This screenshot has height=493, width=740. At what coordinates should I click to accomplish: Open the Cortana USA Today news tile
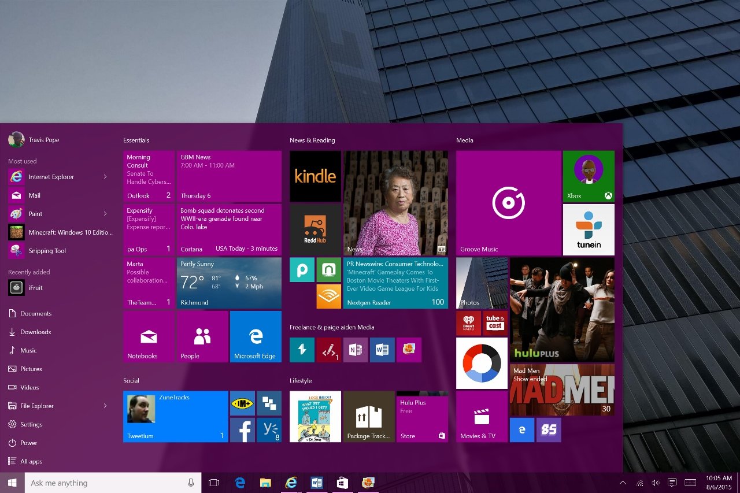(229, 229)
